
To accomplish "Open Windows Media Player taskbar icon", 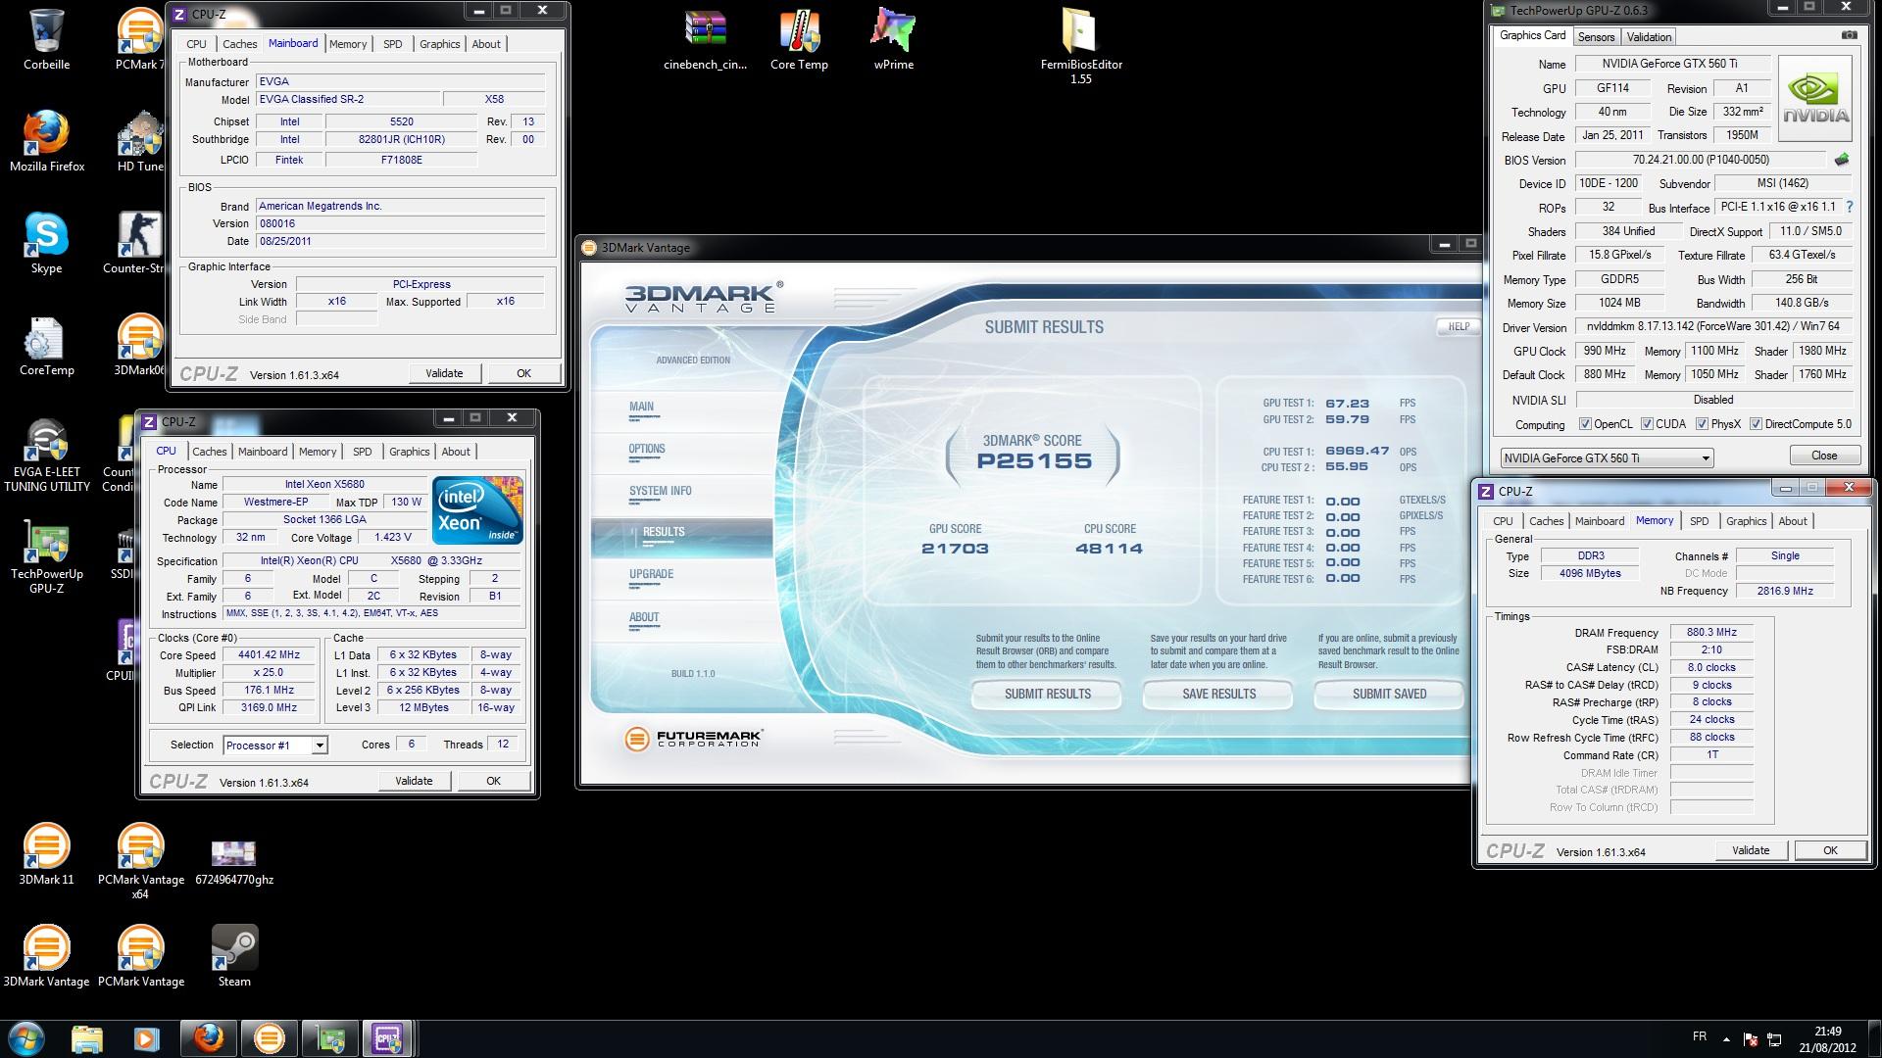I will pos(146,1038).
